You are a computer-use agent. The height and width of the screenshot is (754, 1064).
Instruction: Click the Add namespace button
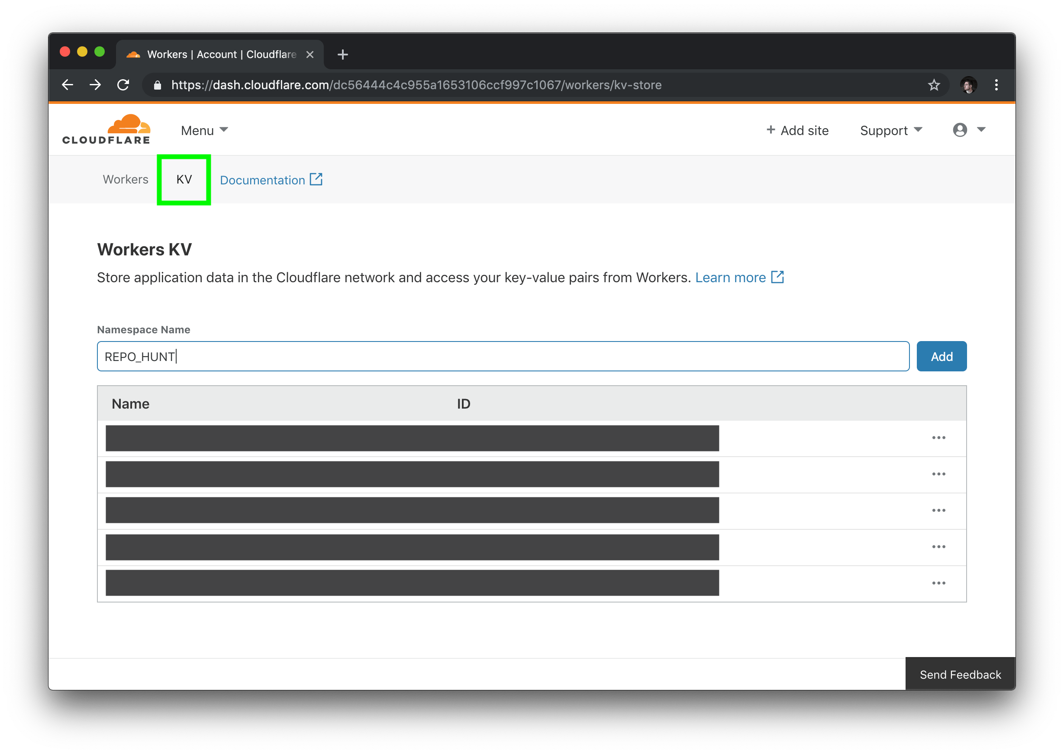point(941,357)
